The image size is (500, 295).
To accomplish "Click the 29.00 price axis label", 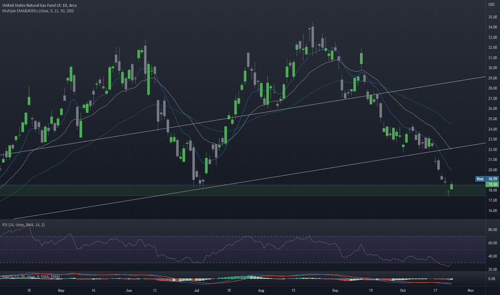I will [492, 78].
